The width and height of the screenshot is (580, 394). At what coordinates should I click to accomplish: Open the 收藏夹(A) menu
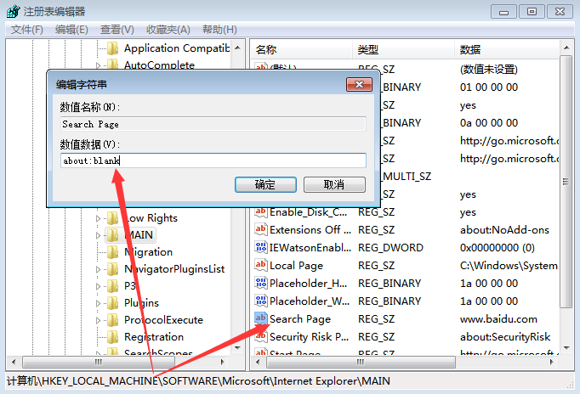(x=168, y=30)
